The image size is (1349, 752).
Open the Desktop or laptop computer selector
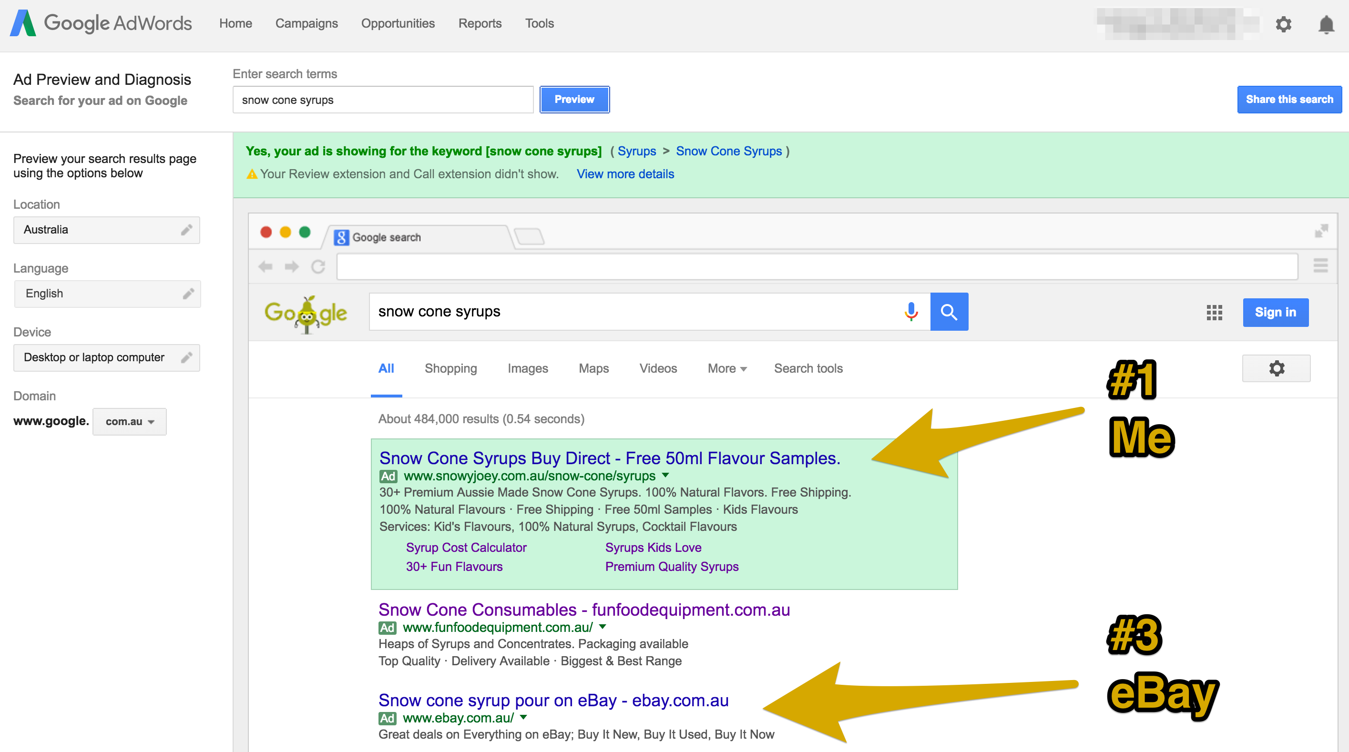point(106,358)
